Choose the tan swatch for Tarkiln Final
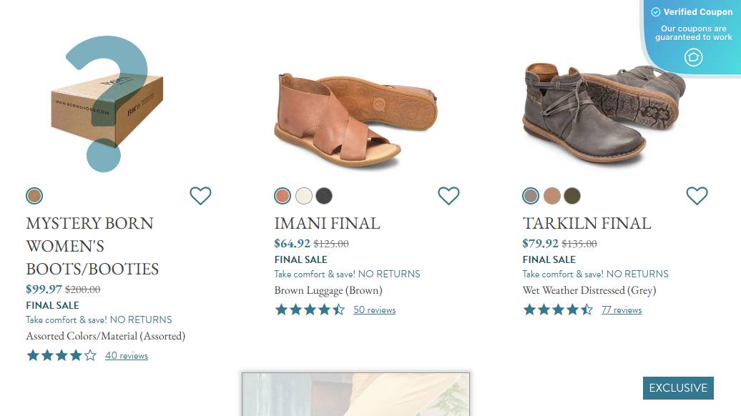This screenshot has height=416, width=741. point(551,196)
